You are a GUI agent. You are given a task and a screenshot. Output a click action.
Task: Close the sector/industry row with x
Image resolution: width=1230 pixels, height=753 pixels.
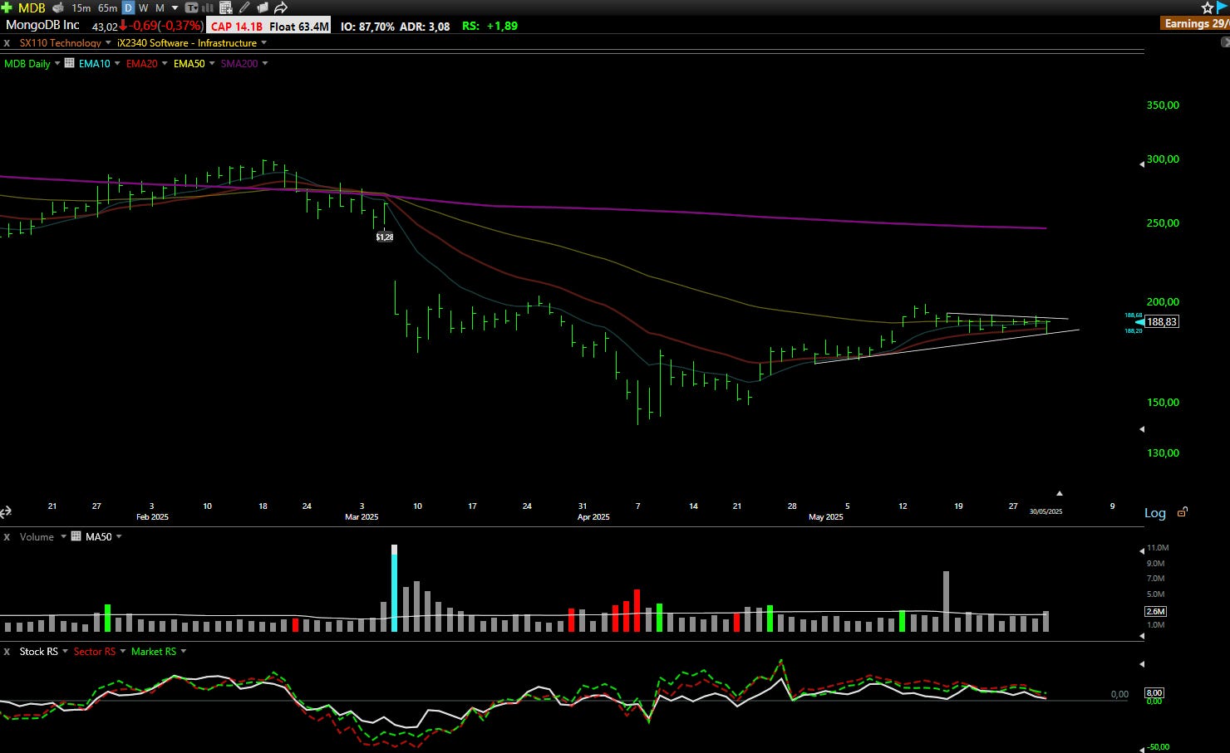tap(7, 42)
